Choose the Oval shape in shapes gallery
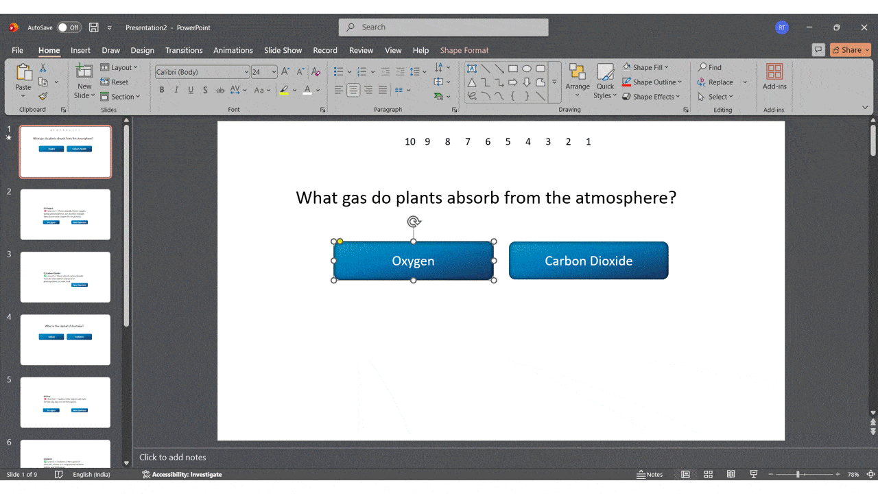 tap(527, 69)
